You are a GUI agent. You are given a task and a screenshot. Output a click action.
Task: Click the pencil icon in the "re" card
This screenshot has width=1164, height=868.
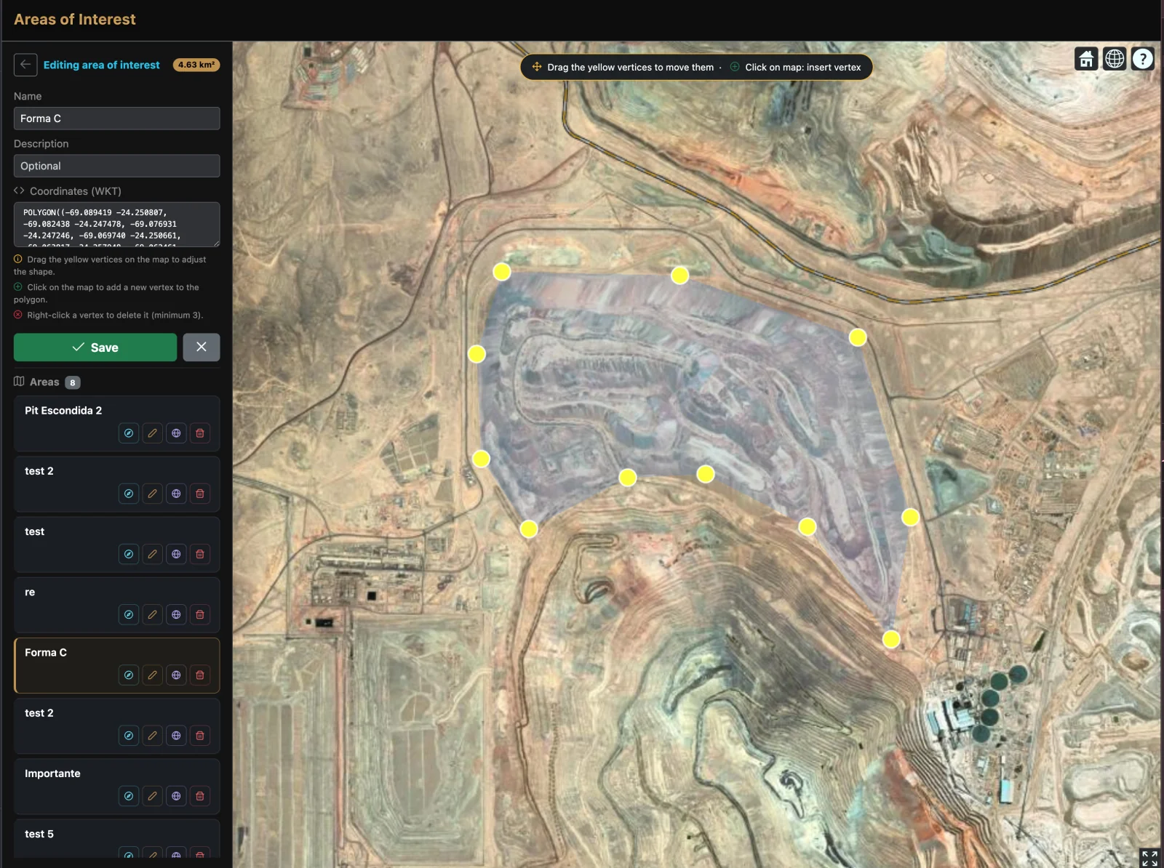pos(152,614)
